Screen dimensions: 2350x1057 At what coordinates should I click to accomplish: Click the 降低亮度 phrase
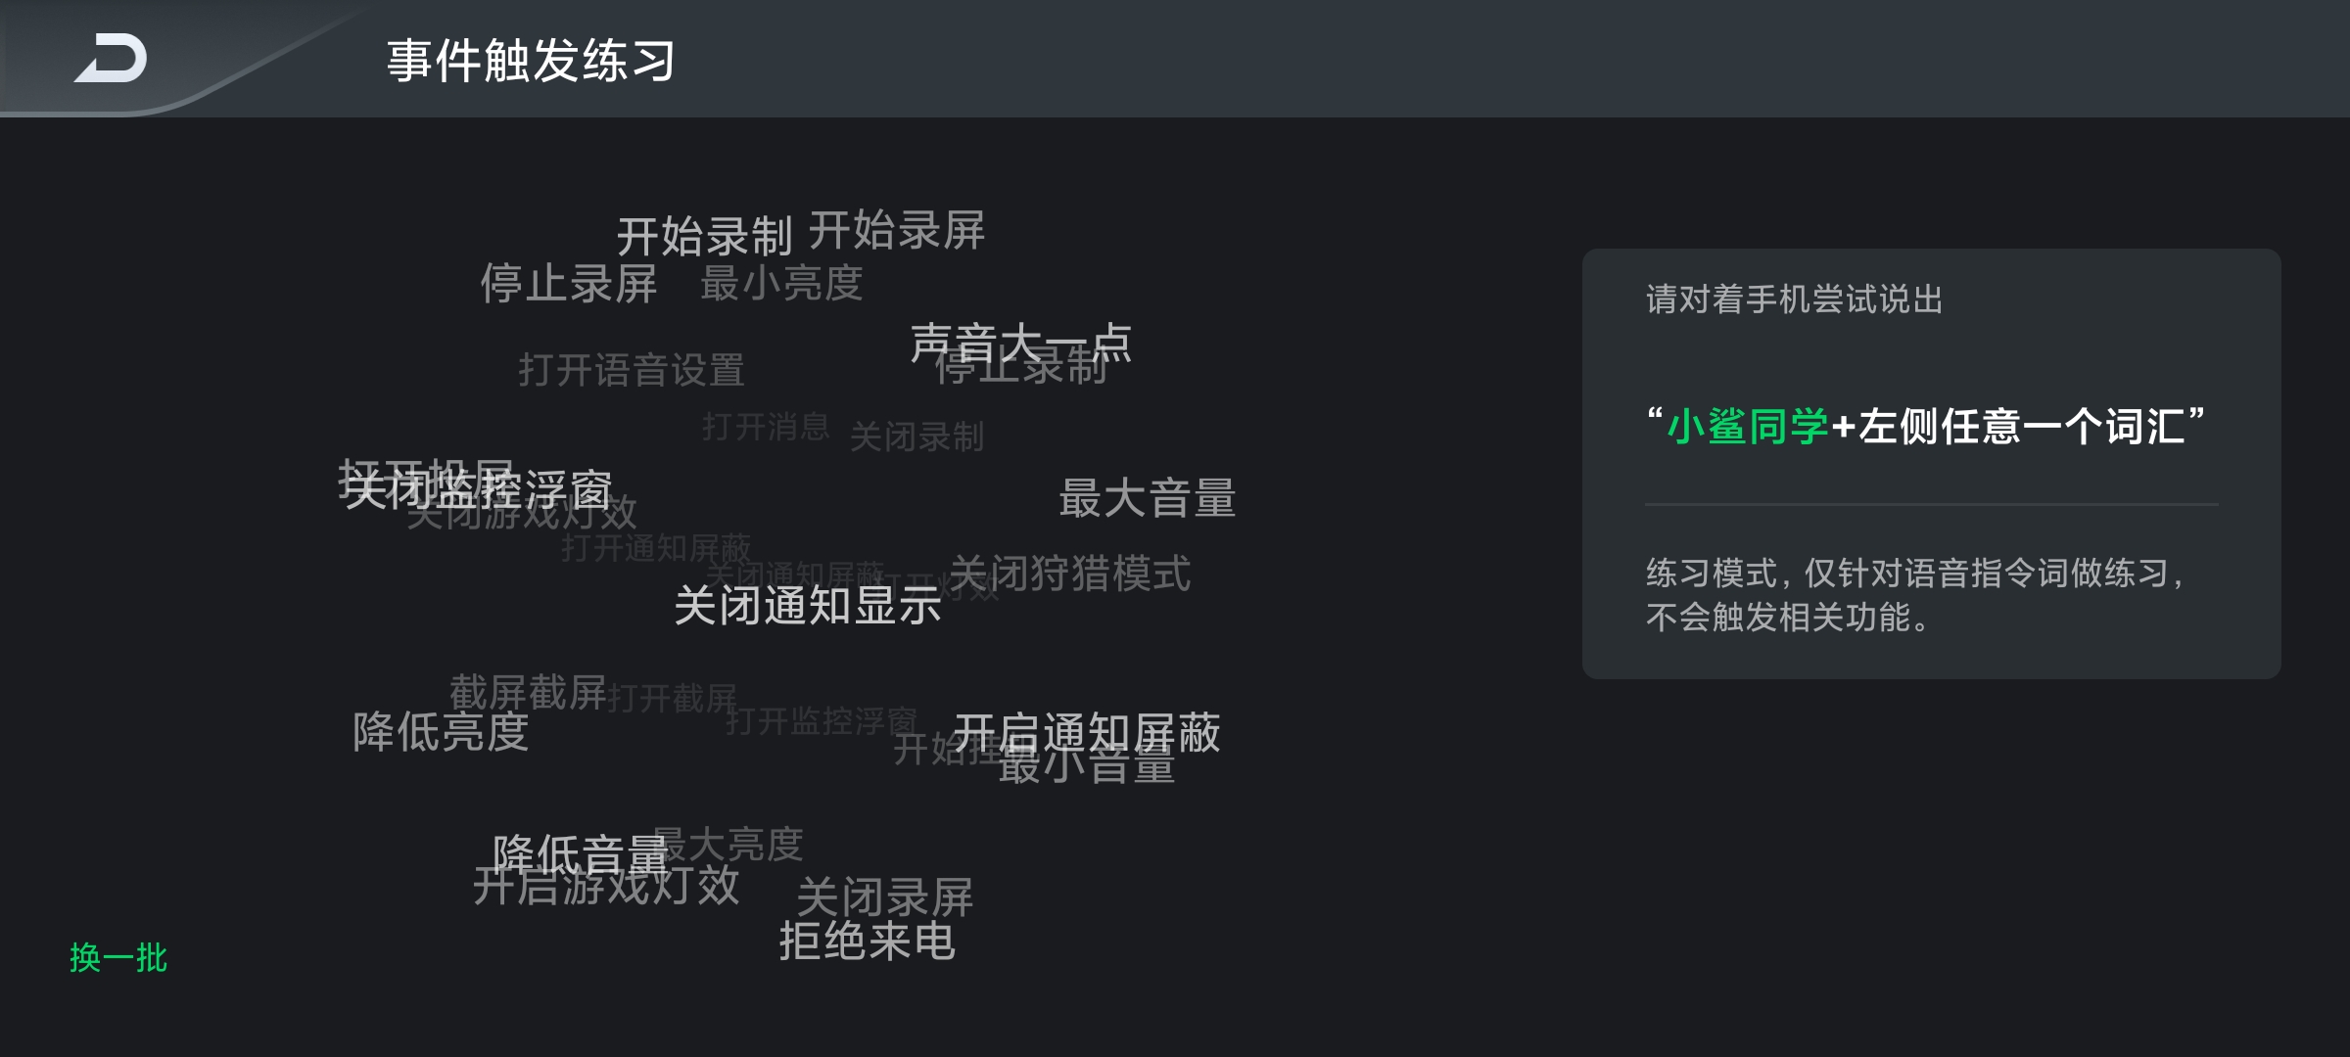[x=441, y=732]
